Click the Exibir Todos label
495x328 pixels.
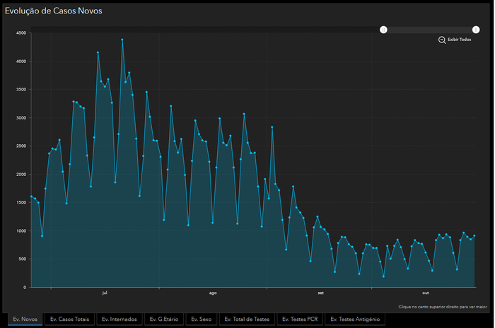(x=459, y=40)
